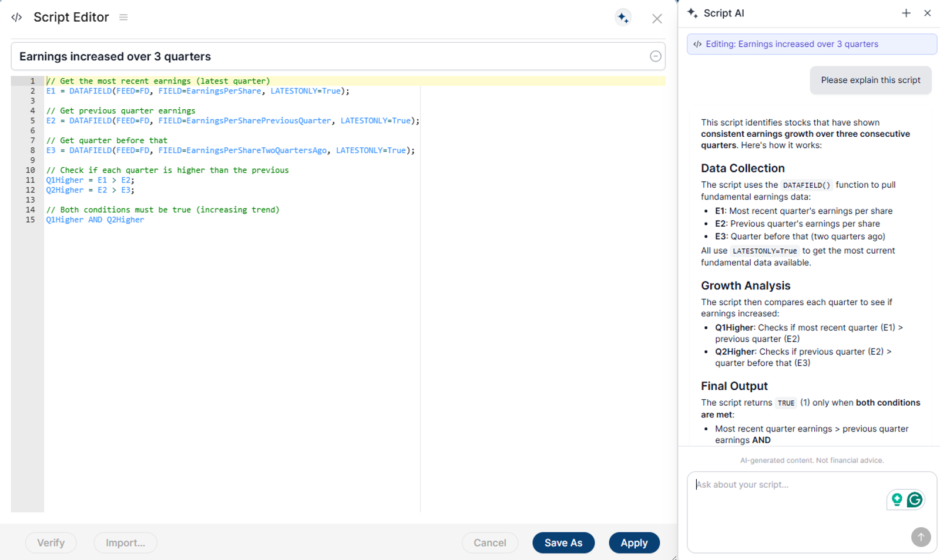The image size is (940, 560).
Task: Toggle the Script AI sparkle button
Action: coord(623,18)
